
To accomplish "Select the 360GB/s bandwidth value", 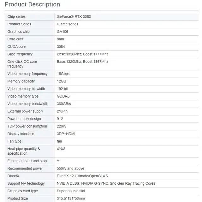I will (x=64, y=104).
